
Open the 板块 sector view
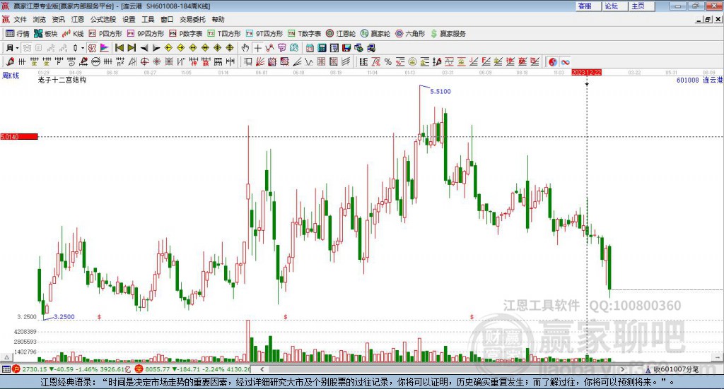45,34
